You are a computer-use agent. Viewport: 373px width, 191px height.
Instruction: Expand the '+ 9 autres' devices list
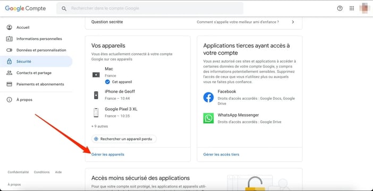coord(100,126)
